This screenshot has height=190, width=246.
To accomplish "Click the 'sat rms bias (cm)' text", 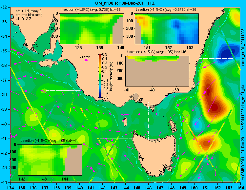I will tap(29, 15).
